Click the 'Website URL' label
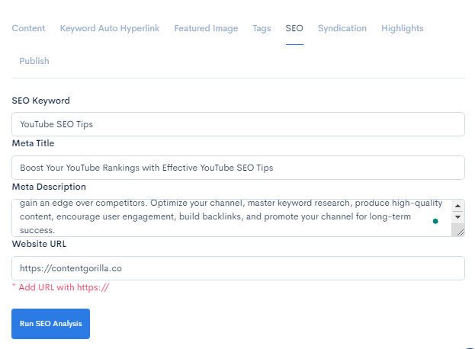Screen dimensions: 475x349 point(39,244)
